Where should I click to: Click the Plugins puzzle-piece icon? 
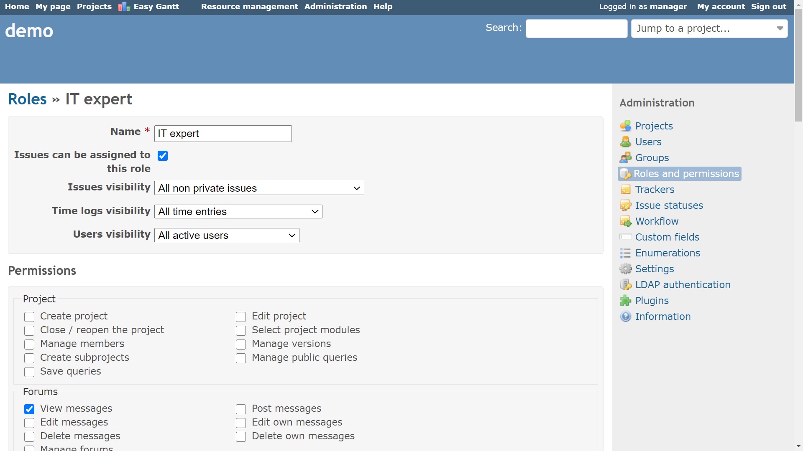(626, 300)
